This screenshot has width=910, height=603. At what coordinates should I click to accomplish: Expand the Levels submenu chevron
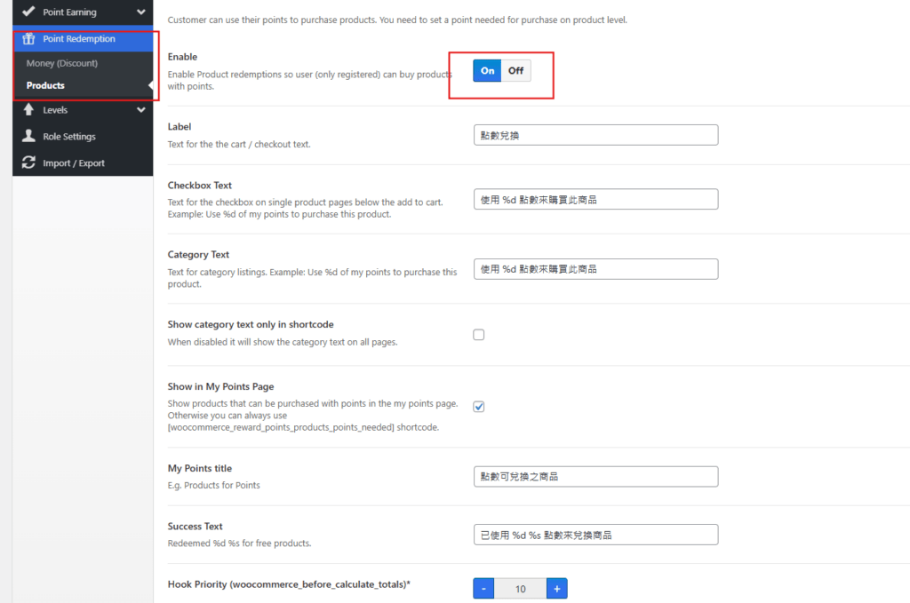(140, 110)
